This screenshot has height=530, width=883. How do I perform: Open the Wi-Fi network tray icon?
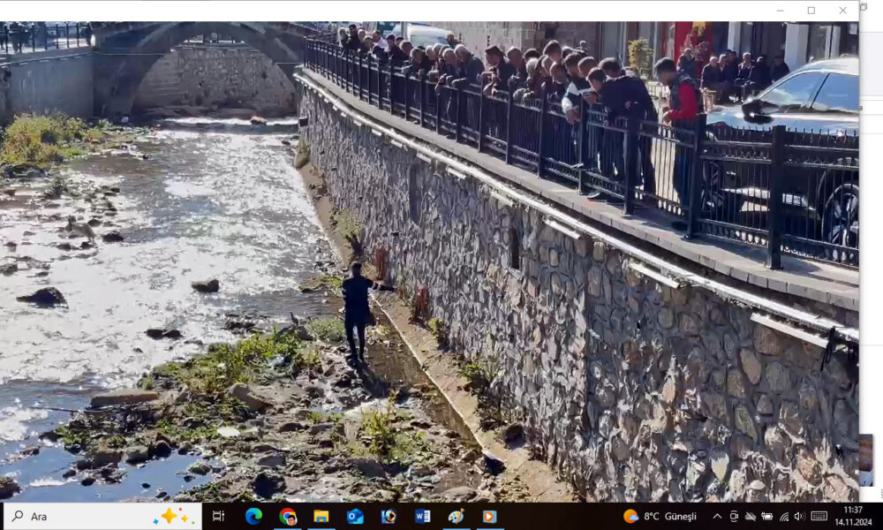click(783, 517)
